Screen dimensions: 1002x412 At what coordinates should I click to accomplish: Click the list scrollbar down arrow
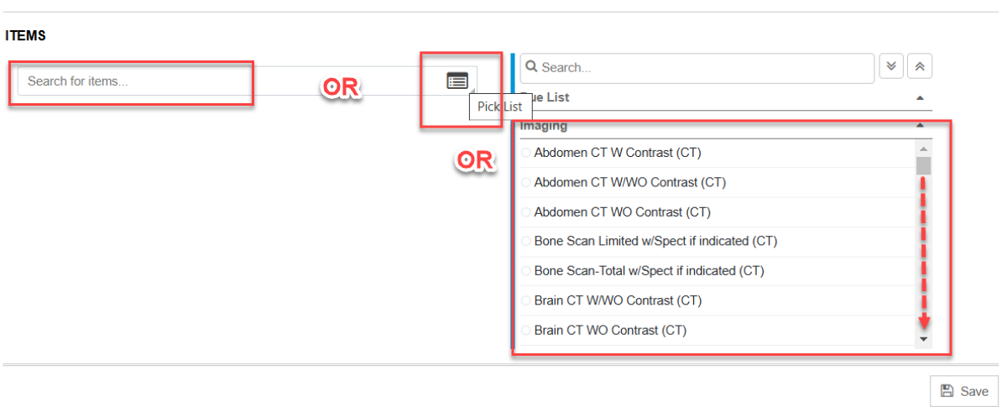click(x=923, y=339)
